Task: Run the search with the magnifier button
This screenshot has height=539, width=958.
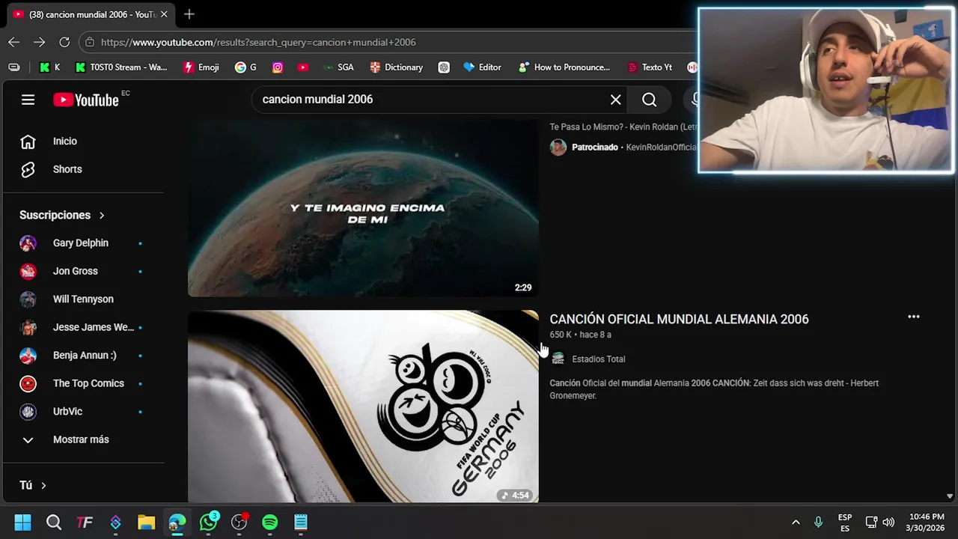Action: (x=649, y=100)
